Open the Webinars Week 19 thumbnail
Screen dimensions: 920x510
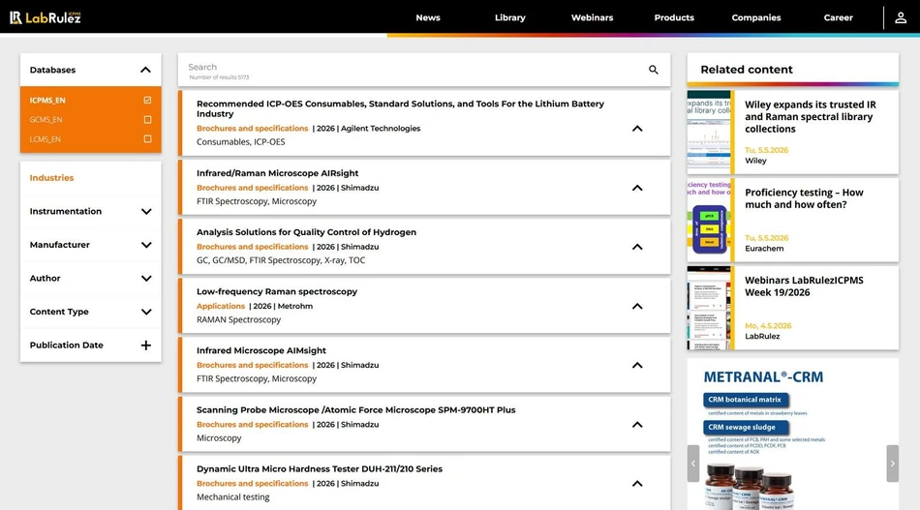[x=709, y=308]
